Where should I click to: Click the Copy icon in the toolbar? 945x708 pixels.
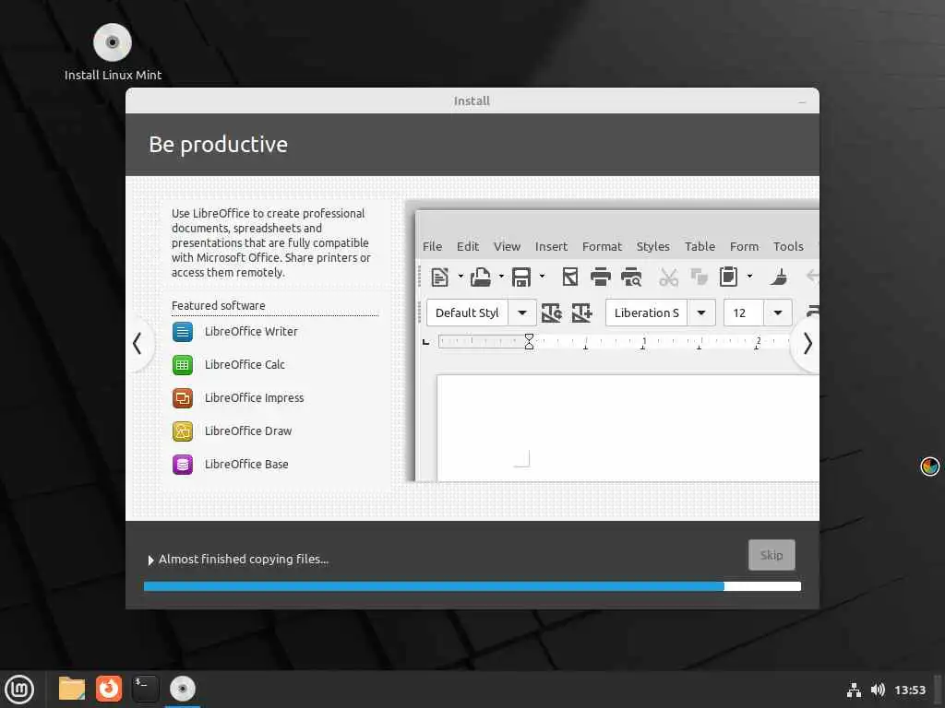[x=700, y=277]
